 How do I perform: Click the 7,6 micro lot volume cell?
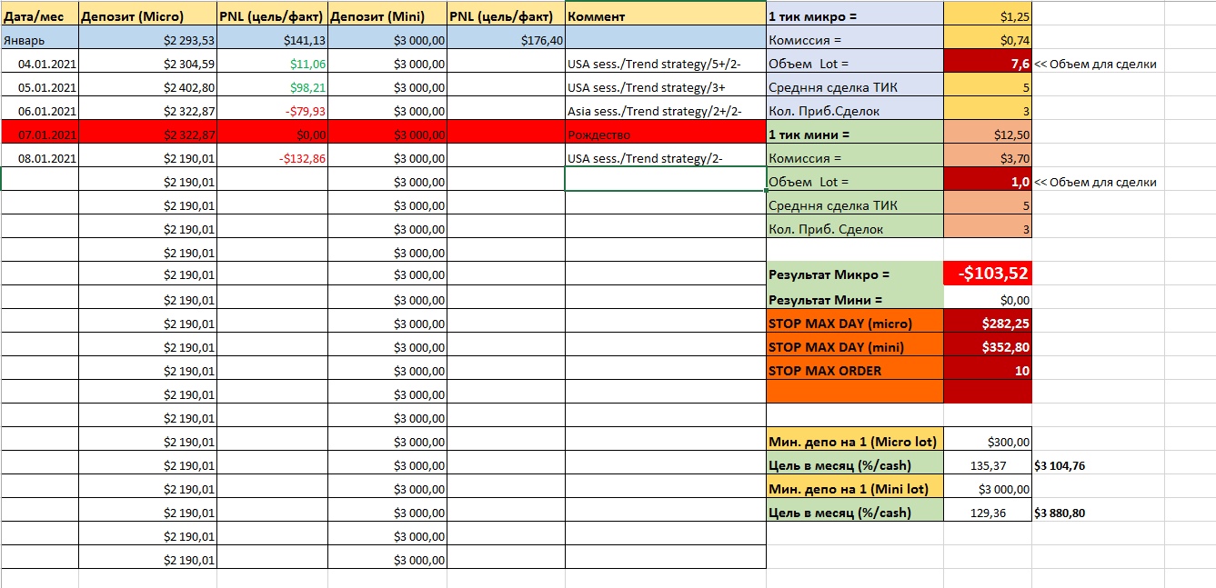tap(988, 64)
